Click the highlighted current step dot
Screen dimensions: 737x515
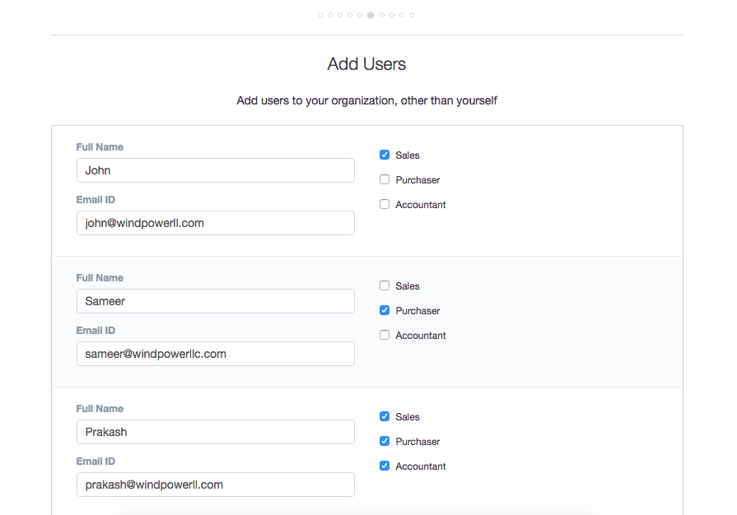371,15
